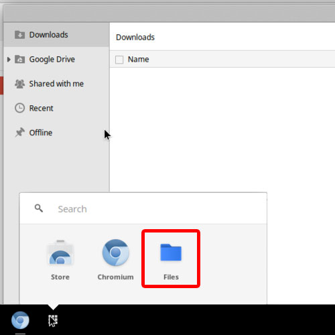335x335 pixels.
Task: Show Recent files list
Action: (x=56, y=108)
